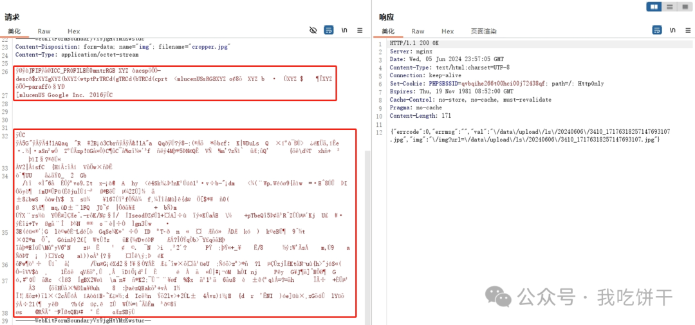The height and width of the screenshot is (325, 695).
Task: Click closing WebKitFormBoundary line 39
Action: 83,320
